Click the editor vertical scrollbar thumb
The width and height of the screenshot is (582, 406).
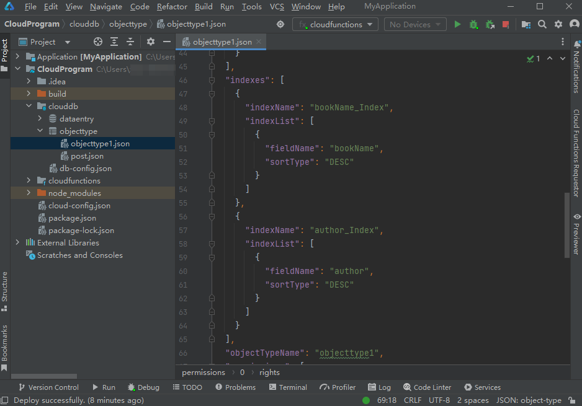pyautogui.click(x=566, y=225)
